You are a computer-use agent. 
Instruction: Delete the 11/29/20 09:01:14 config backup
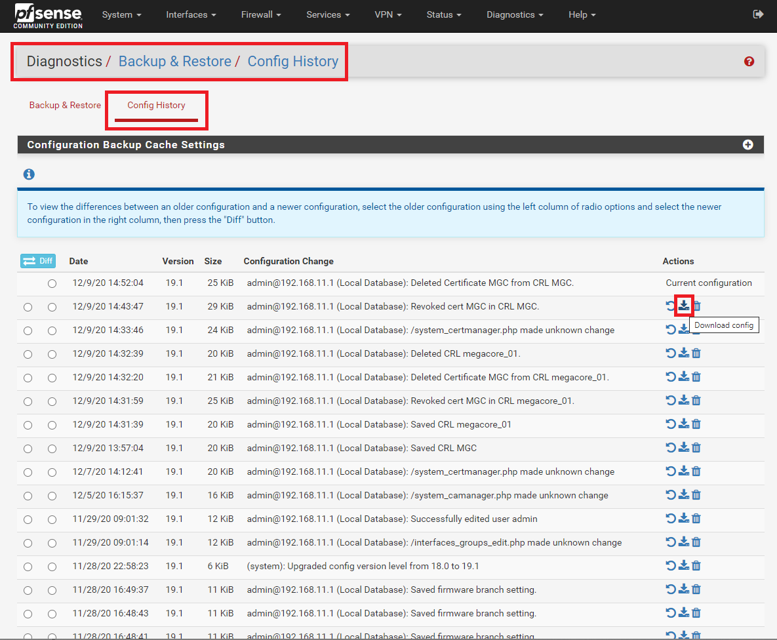(696, 542)
